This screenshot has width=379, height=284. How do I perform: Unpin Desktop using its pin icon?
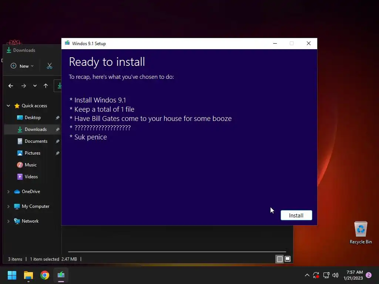tap(57, 118)
